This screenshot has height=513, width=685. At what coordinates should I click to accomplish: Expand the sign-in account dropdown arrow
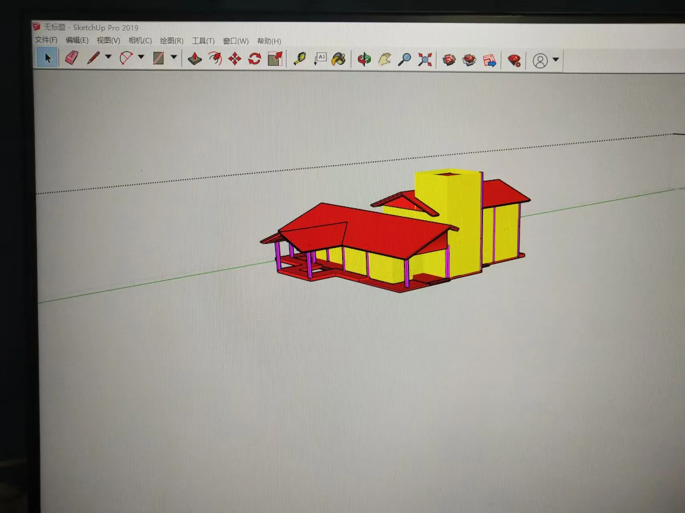point(556,59)
